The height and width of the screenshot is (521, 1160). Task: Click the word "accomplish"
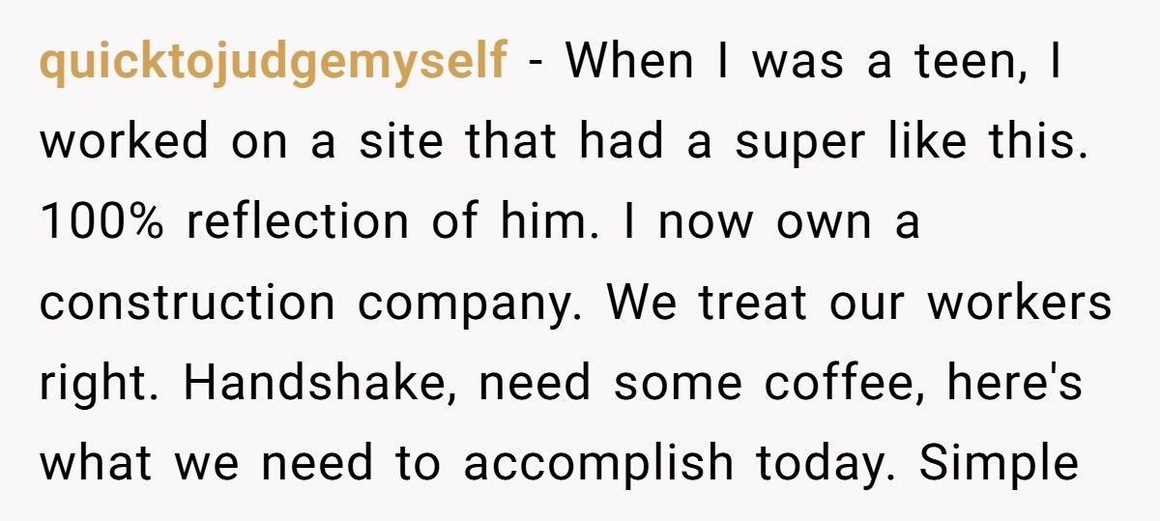click(x=596, y=464)
